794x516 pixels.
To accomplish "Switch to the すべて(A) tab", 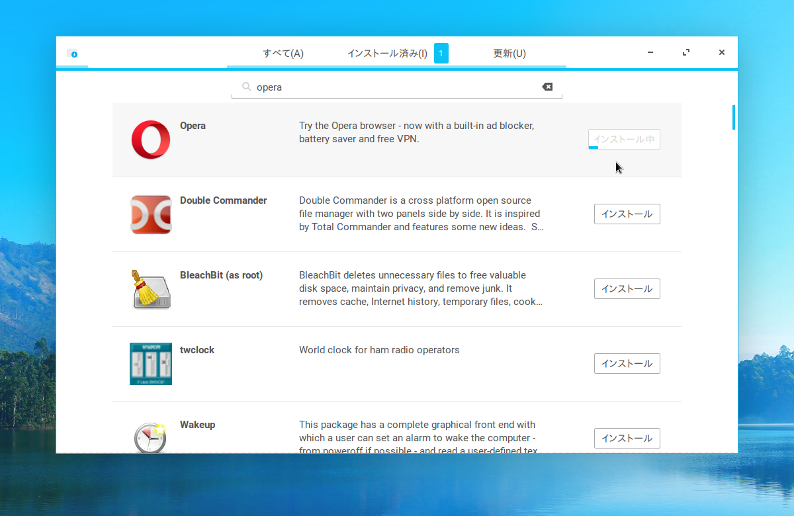I will [x=283, y=54].
